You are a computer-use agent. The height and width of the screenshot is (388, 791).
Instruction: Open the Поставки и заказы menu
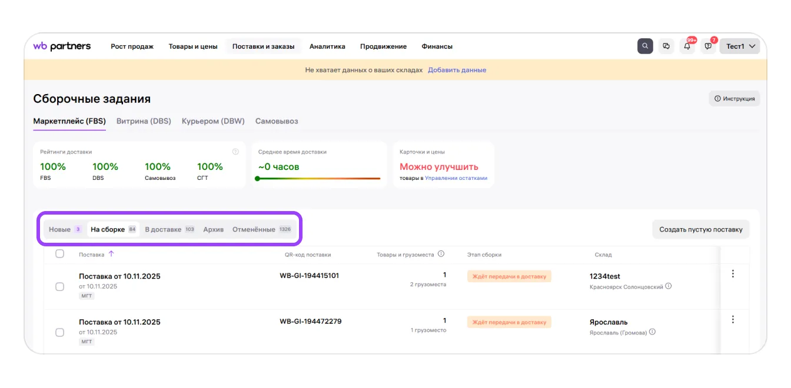[263, 46]
